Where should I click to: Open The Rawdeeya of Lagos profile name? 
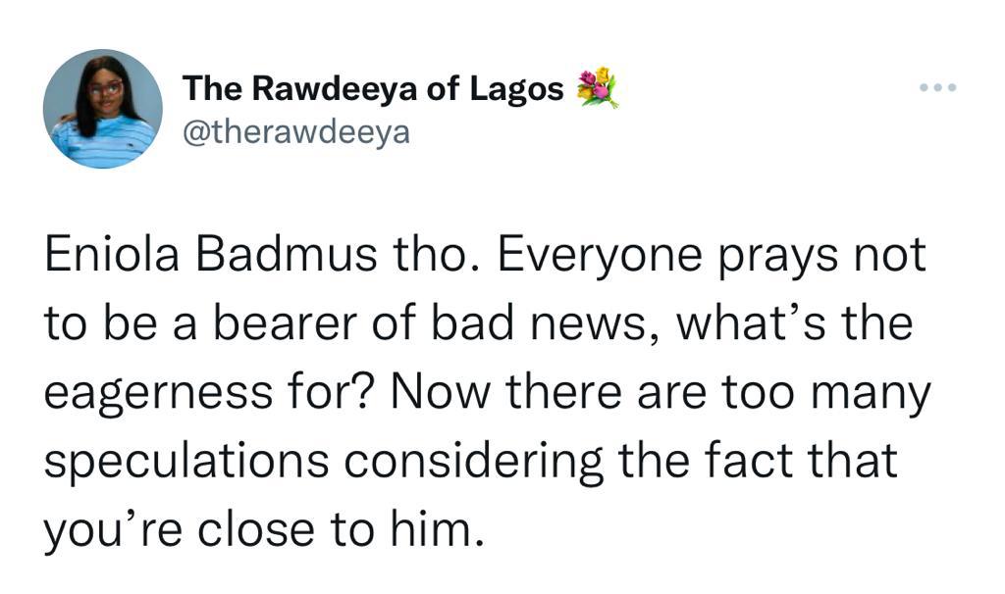pyautogui.click(x=373, y=89)
